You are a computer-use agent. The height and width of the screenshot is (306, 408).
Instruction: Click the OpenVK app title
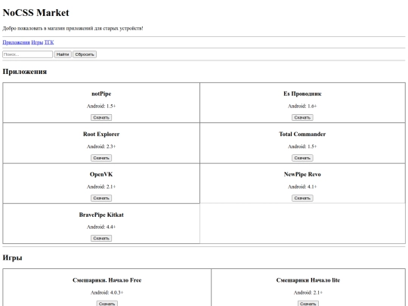101,175
